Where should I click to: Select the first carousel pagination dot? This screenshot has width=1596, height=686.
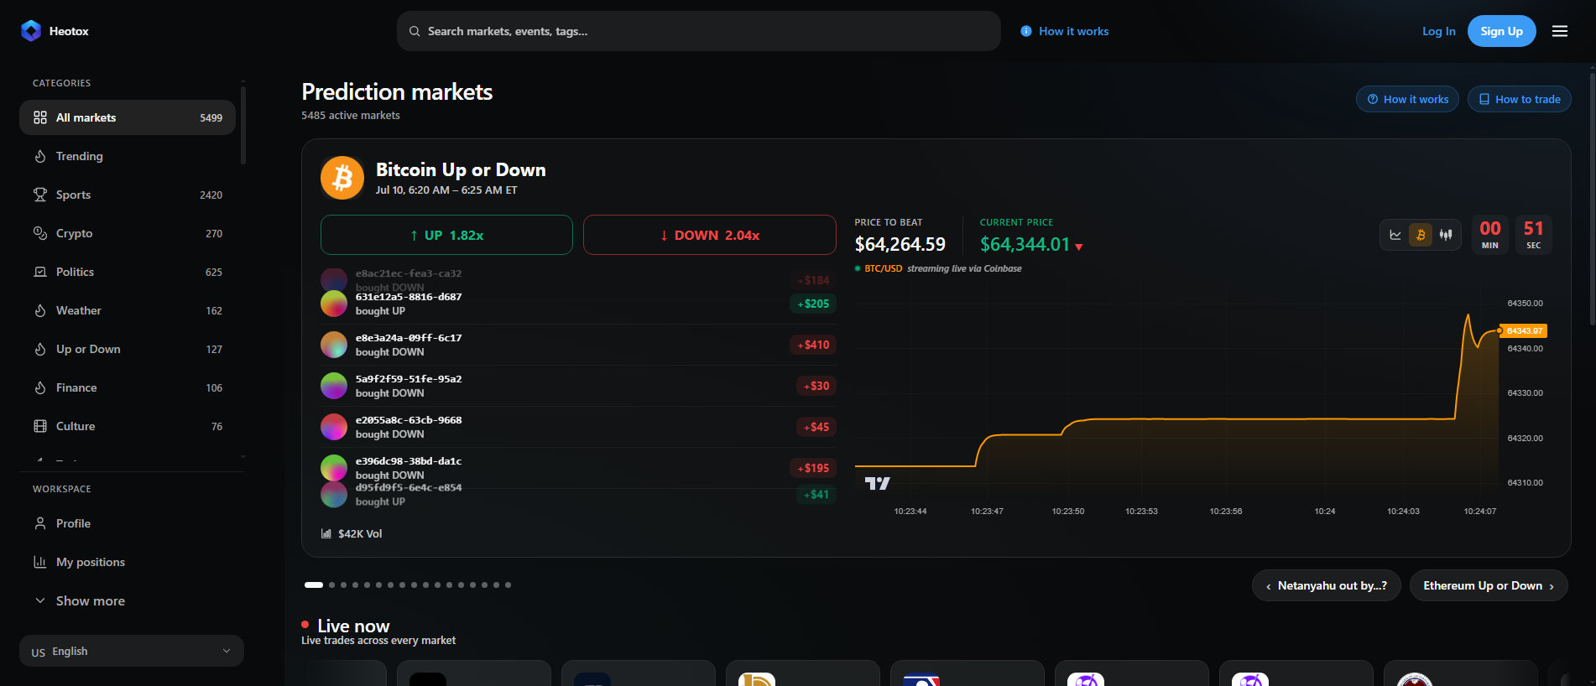click(314, 585)
